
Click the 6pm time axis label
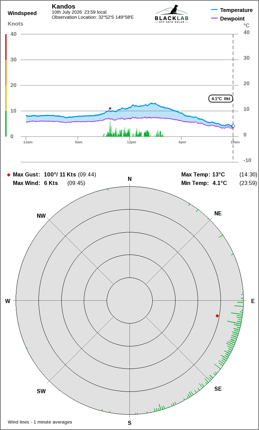click(x=182, y=142)
